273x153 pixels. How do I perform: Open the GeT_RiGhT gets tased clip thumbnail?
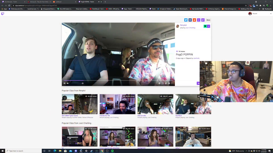(80, 104)
